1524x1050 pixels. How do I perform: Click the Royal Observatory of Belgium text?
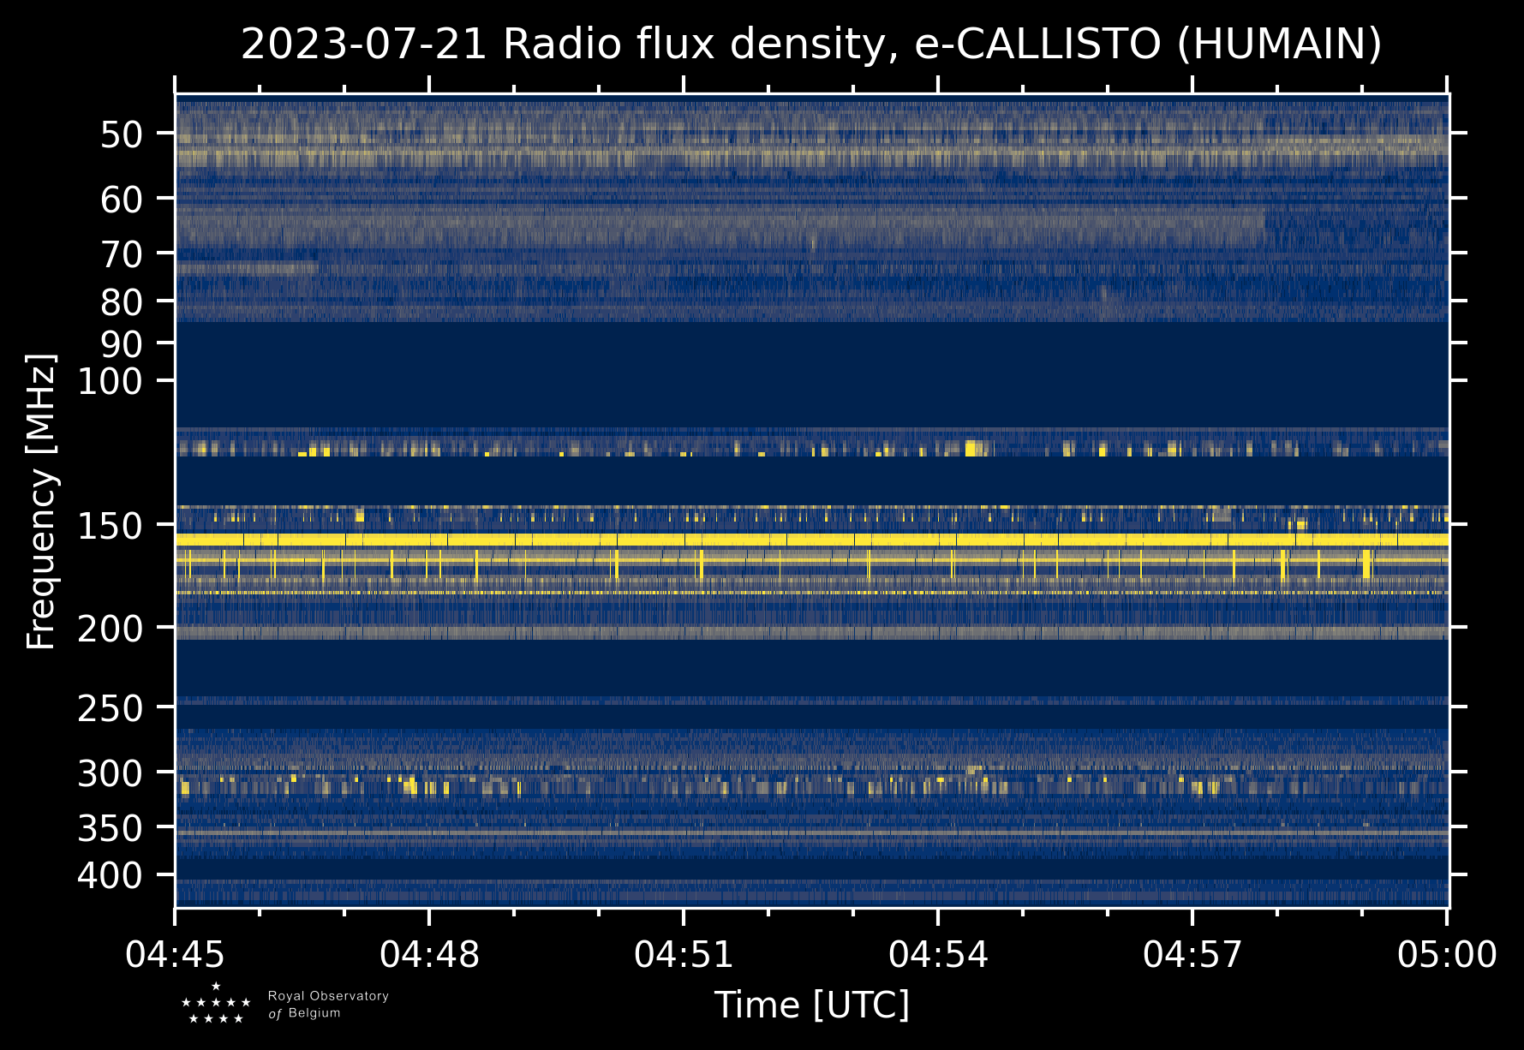327,1005
